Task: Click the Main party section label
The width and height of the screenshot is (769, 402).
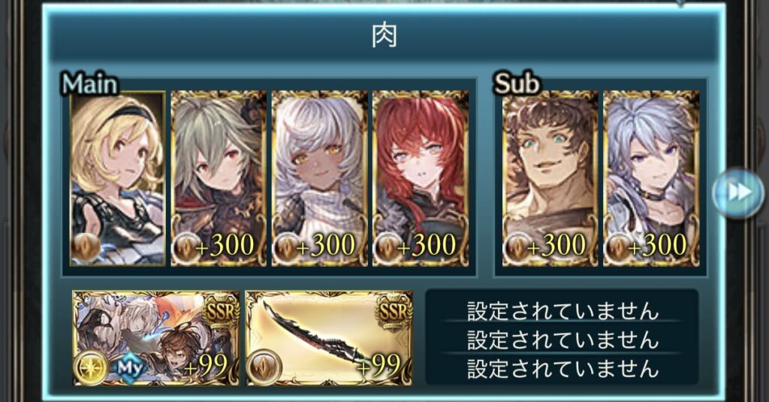Action: [x=90, y=84]
